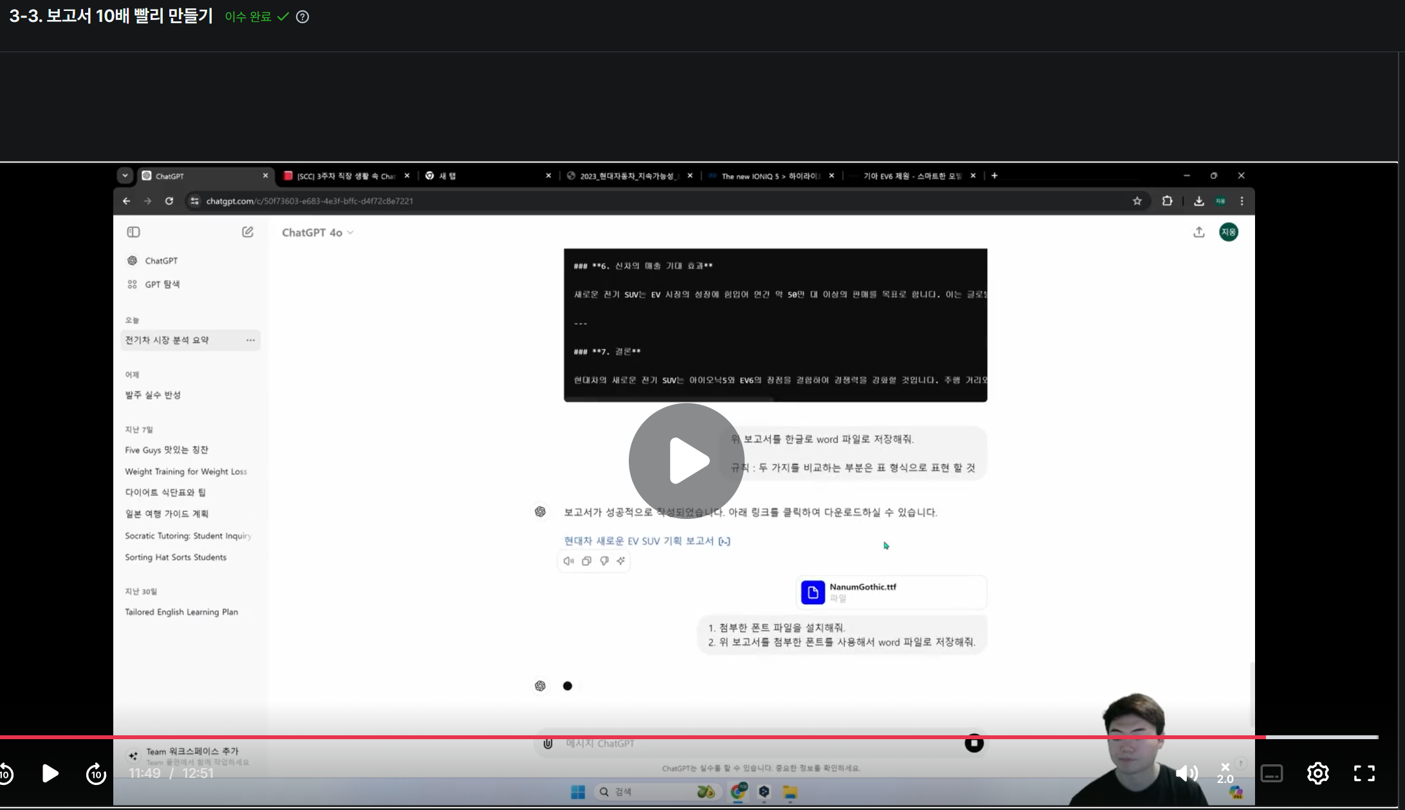Start a new chat with the compose icon
The image size is (1405, 810).
(x=248, y=232)
